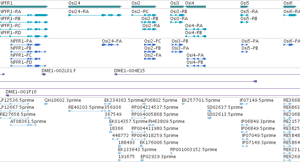Click the Osi2 gene span
The width and height of the screenshot is (300, 162).
click(x=144, y=7)
